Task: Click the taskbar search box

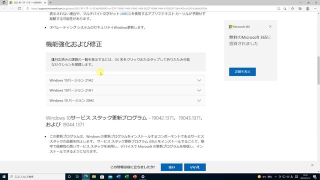Action: 36,176
